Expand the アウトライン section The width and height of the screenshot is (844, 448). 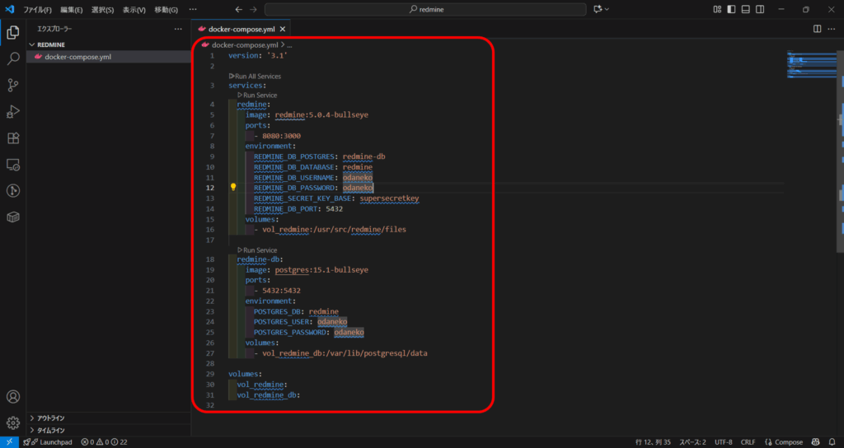tap(51, 418)
